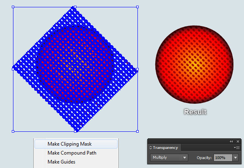This screenshot has height=168, width=244.
Task: Close the Transparency panel
Action: click(x=238, y=142)
